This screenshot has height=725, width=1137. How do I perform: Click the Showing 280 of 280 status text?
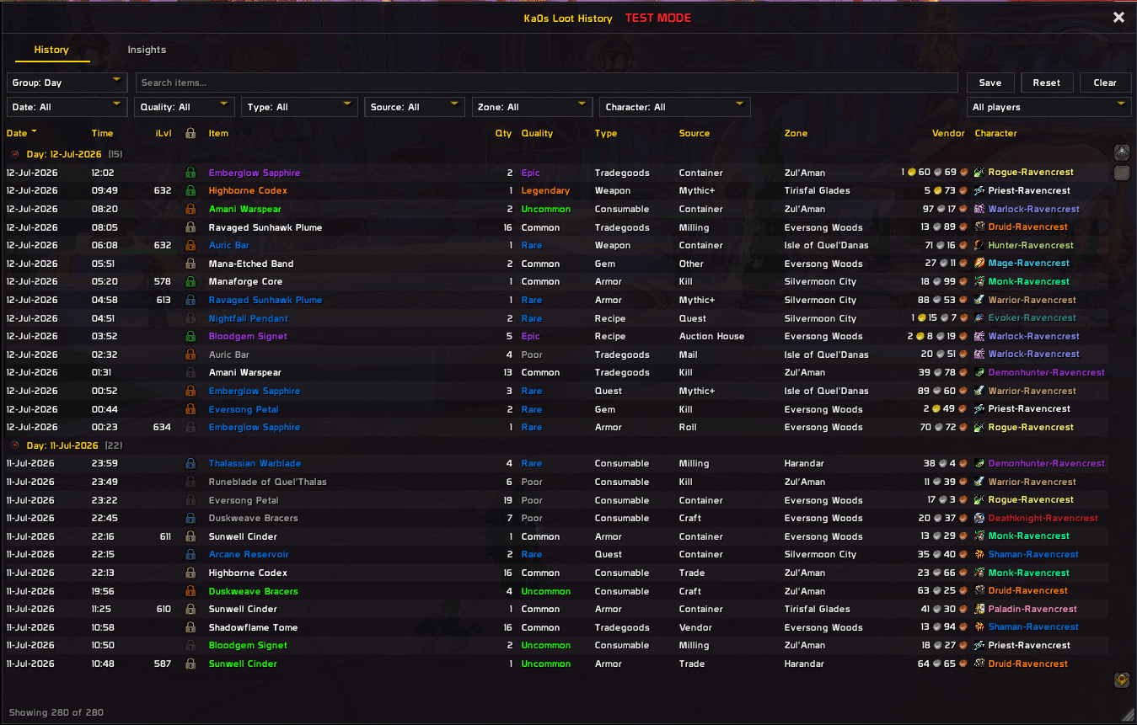pos(56,712)
